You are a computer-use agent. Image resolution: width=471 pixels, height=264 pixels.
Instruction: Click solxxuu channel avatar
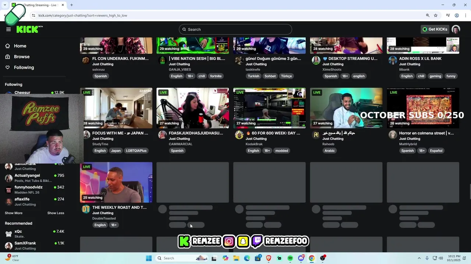click(x=86, y=60)
